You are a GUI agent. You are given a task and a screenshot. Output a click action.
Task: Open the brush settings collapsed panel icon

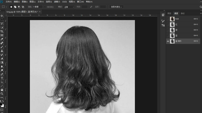click(x=163, y=21)
